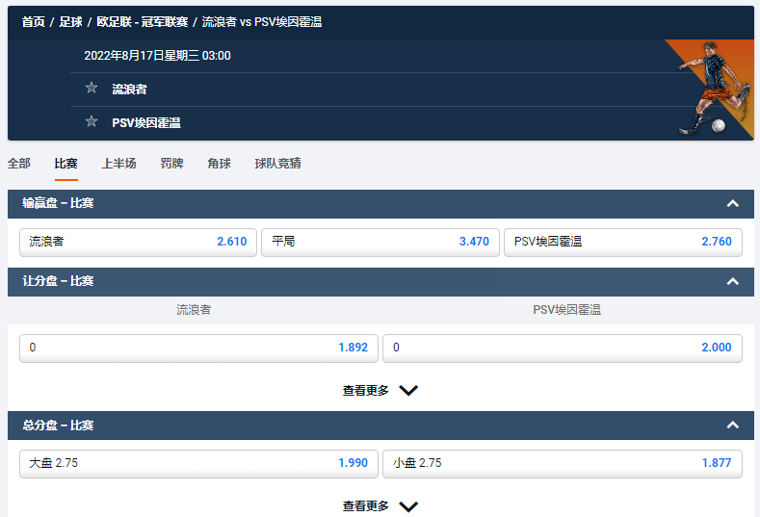Bet on 流浪者 win at 2.610

click(137, 242)
